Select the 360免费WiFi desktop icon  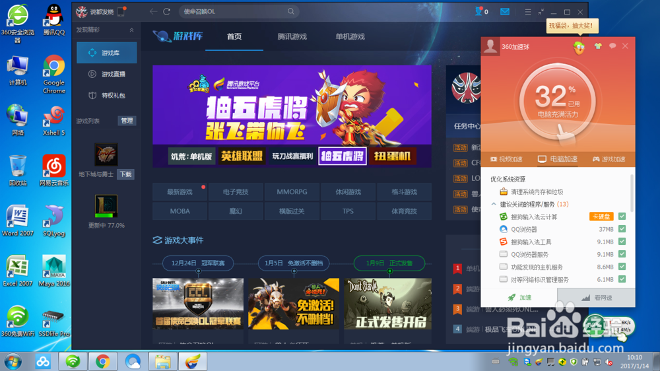tap(17, 321)
